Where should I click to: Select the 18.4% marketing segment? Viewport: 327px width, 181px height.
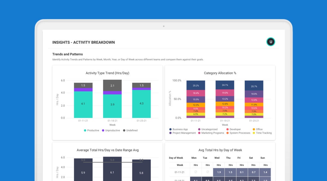pyautogui.click(x=196, y=93)
